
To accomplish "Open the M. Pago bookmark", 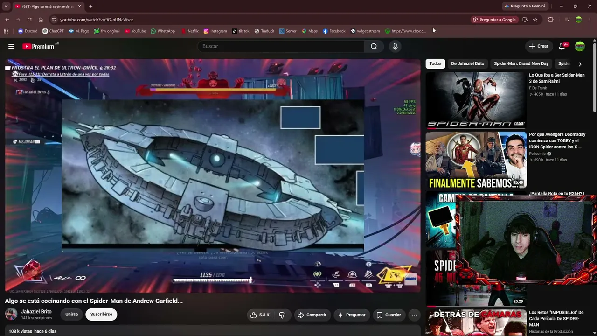I will click(79, 31).
